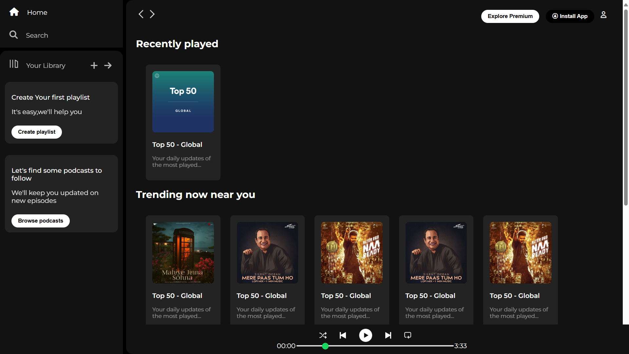Select the Search menu label
629x354 pixels.
point(37,35)
